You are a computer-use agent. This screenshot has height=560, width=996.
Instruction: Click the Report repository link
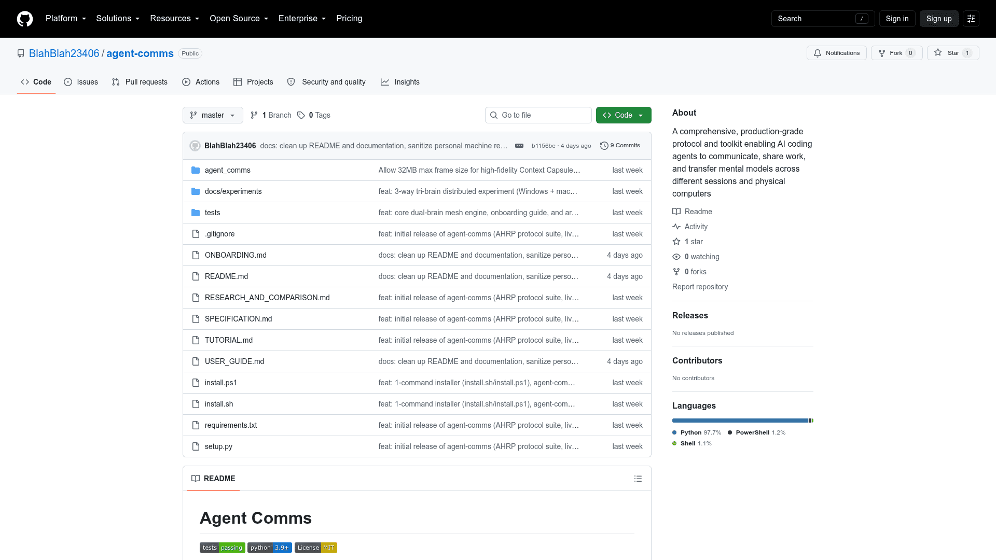pos(700,287)
